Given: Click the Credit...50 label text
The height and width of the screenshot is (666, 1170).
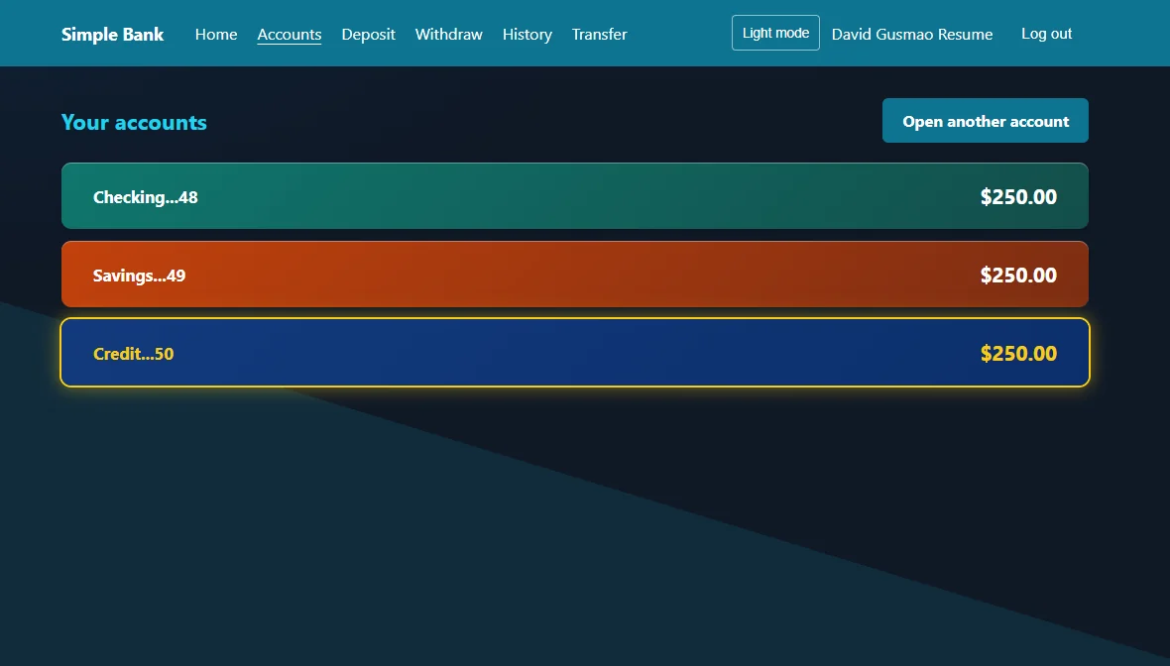Looking at the screenshot, I should [133, 354].
